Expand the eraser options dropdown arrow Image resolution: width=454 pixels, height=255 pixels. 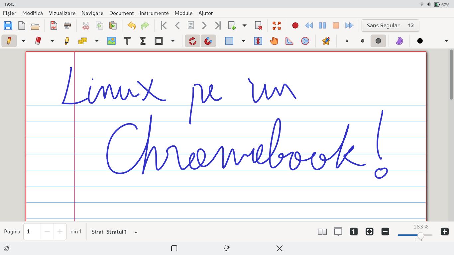(52, 41)
